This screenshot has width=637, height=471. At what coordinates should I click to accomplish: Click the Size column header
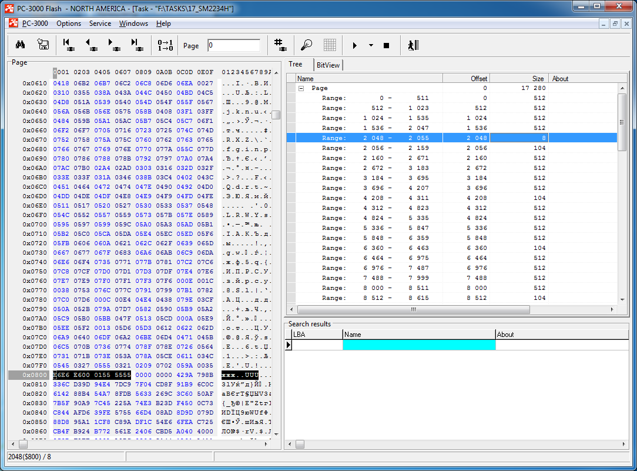518,78
